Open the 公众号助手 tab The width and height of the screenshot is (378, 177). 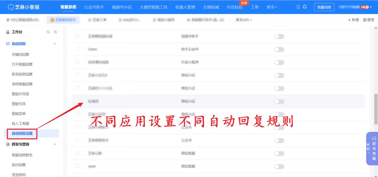94,7
